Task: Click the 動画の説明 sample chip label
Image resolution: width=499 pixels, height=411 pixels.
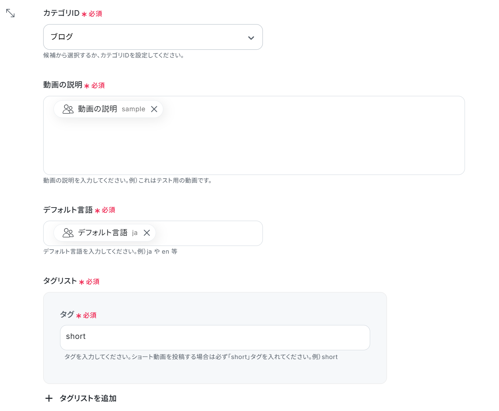Action: tap(111, 109)
